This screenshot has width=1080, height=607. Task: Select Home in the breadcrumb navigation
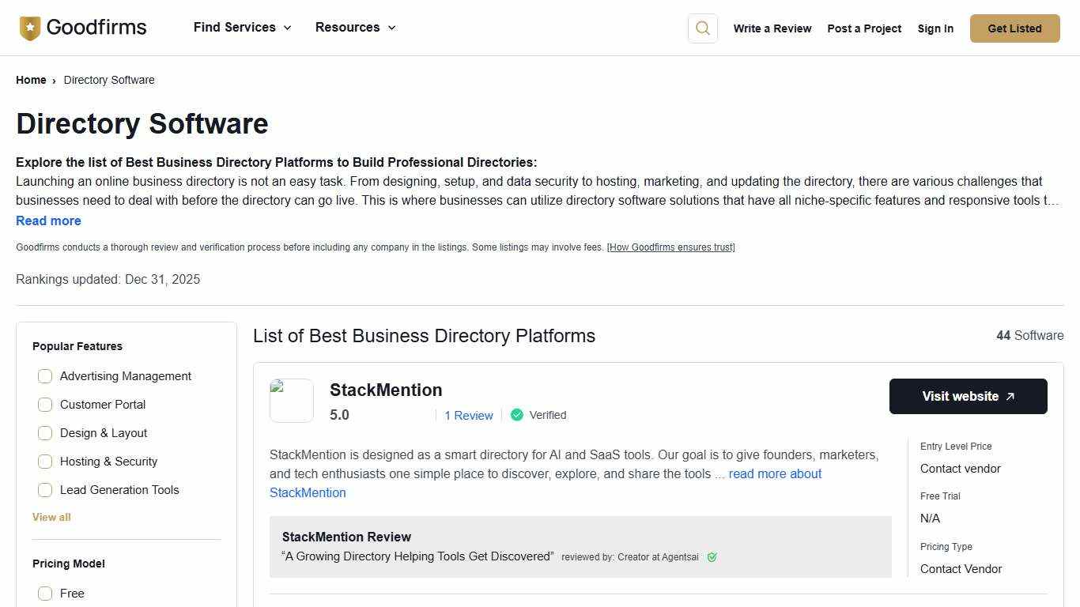pos(31,80)
